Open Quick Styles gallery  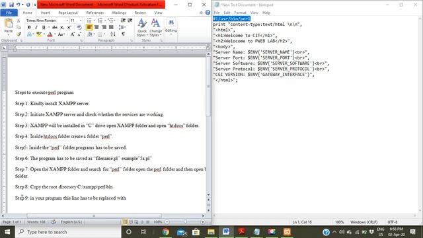(x=142, y=27)
